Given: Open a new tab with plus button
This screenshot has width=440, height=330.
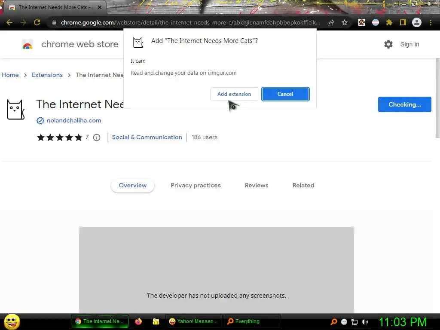Looking at the screenshot, I should (115, 7).
